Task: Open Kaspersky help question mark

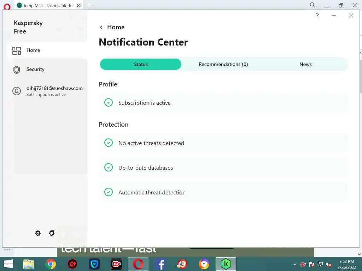Action: (317, 16)
